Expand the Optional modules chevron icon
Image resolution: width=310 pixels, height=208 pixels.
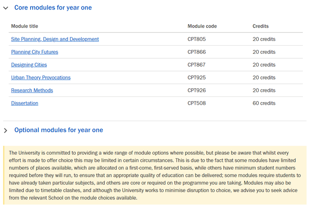click(x=6, y=130)
